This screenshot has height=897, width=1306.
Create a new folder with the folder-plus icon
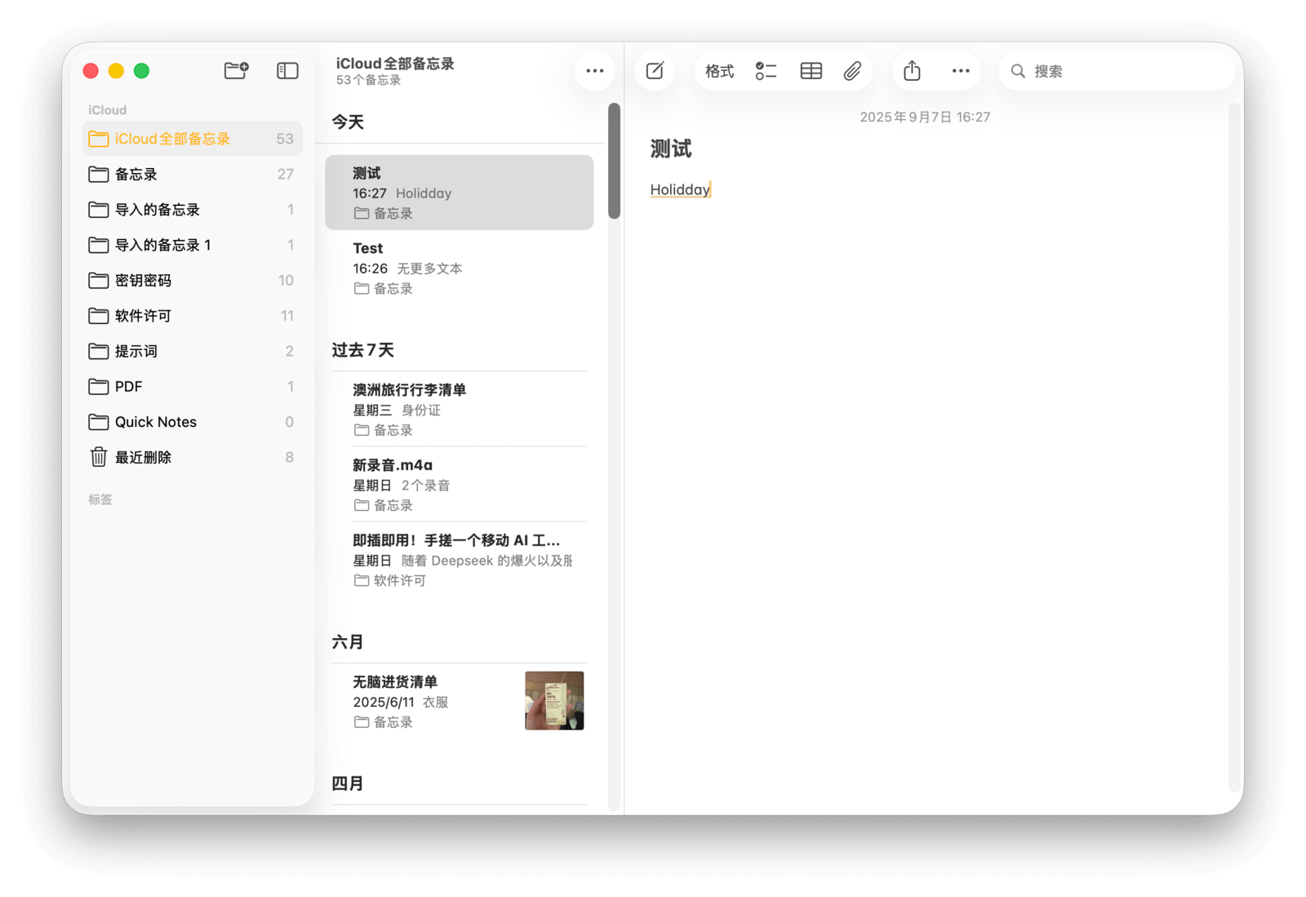pos(236,71)
